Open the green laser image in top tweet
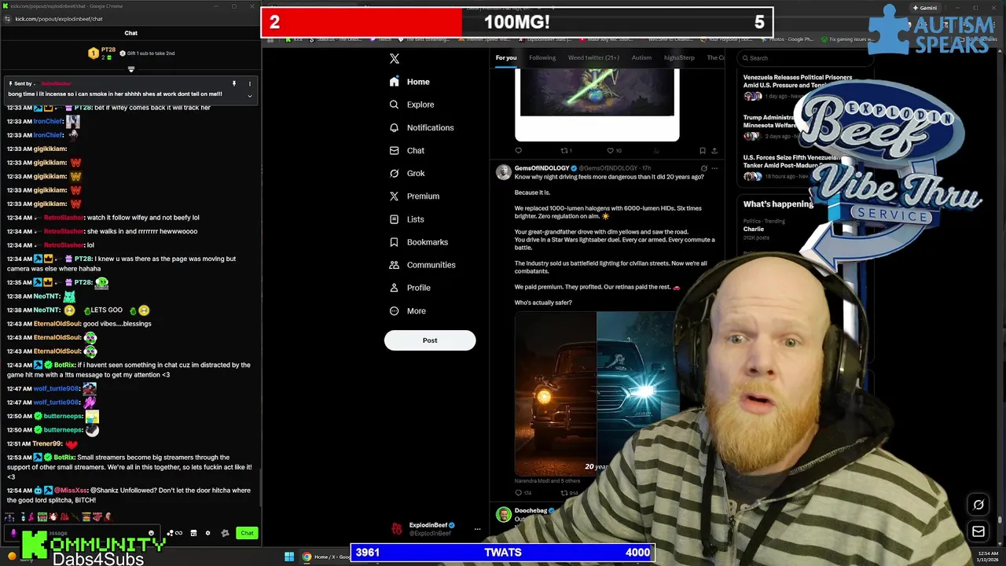Screen dimensions: 1006x566 (597, 93)
